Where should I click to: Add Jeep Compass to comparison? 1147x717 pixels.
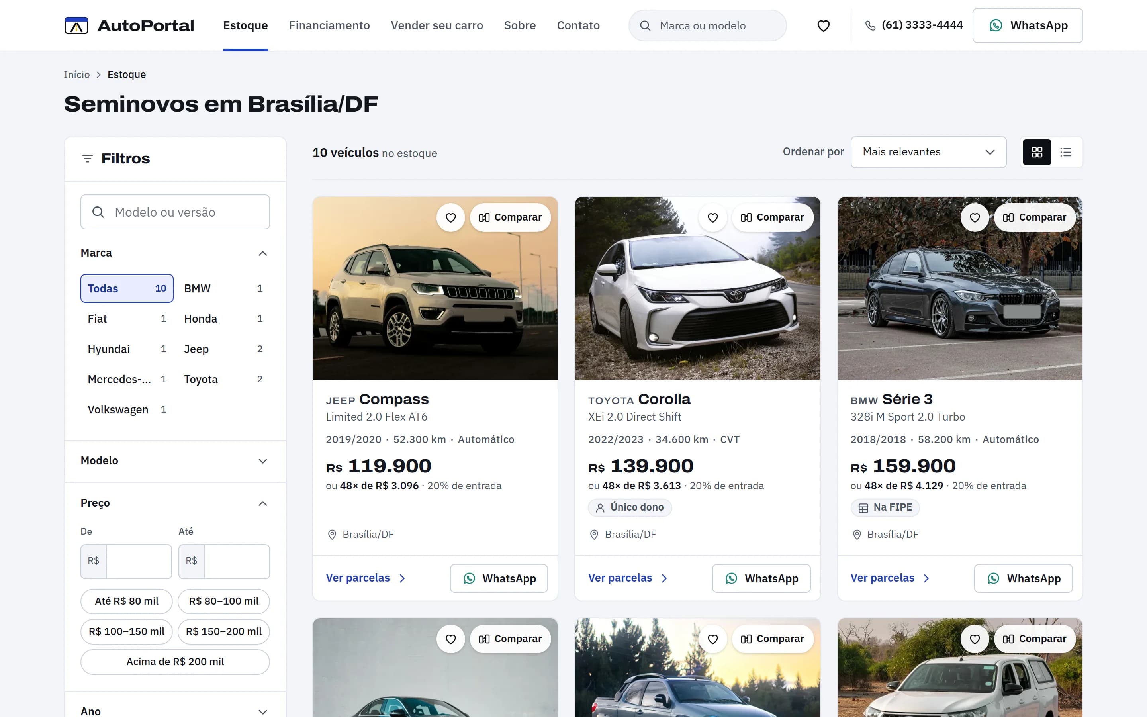click(511, 217)
